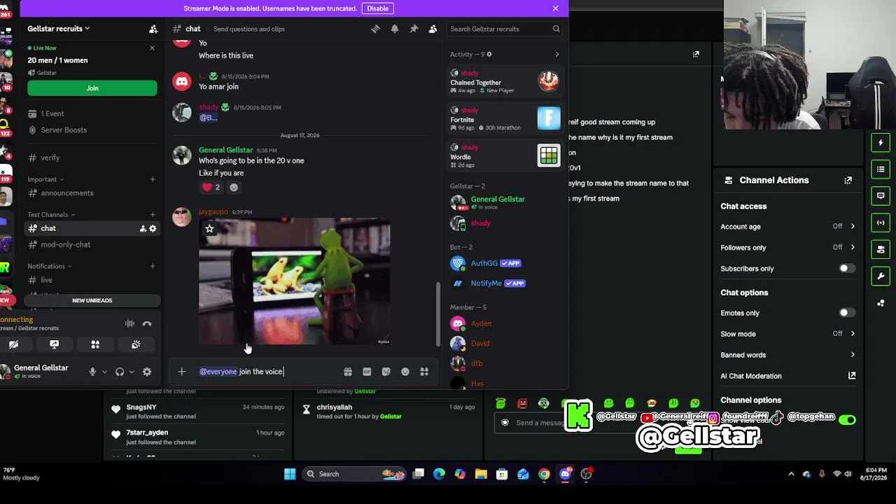The width and height of the screenshot is (896, 504).
Task: Send a gift from message bar
Action: tap(348, 372)
